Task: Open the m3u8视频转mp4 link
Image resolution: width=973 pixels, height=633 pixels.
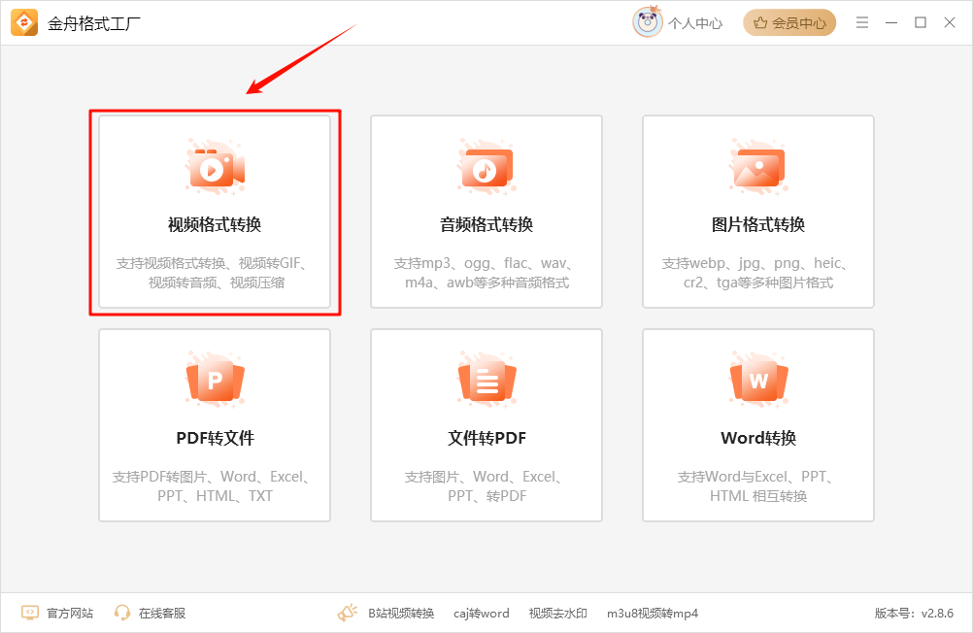Action: tap(653, 614)
